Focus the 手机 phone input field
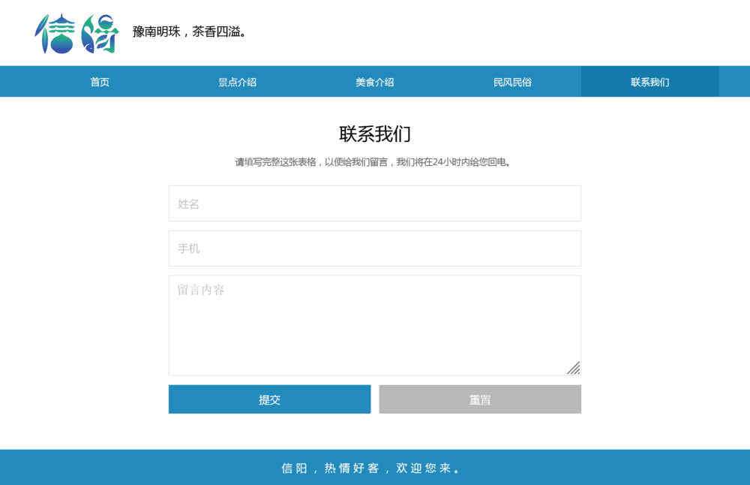The height and width of the screenshot is (485, 750). (x=374, y=249)
